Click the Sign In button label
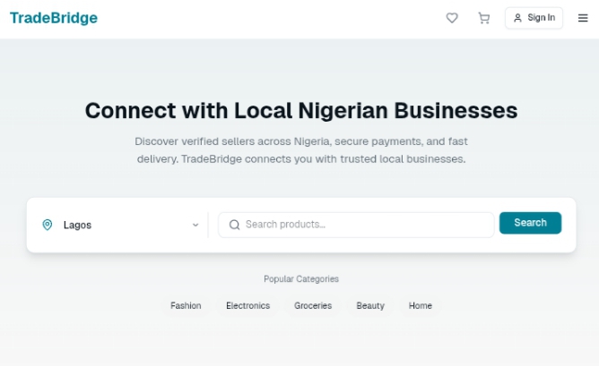Screen dimensions: 599x366 tap(541, 18)
